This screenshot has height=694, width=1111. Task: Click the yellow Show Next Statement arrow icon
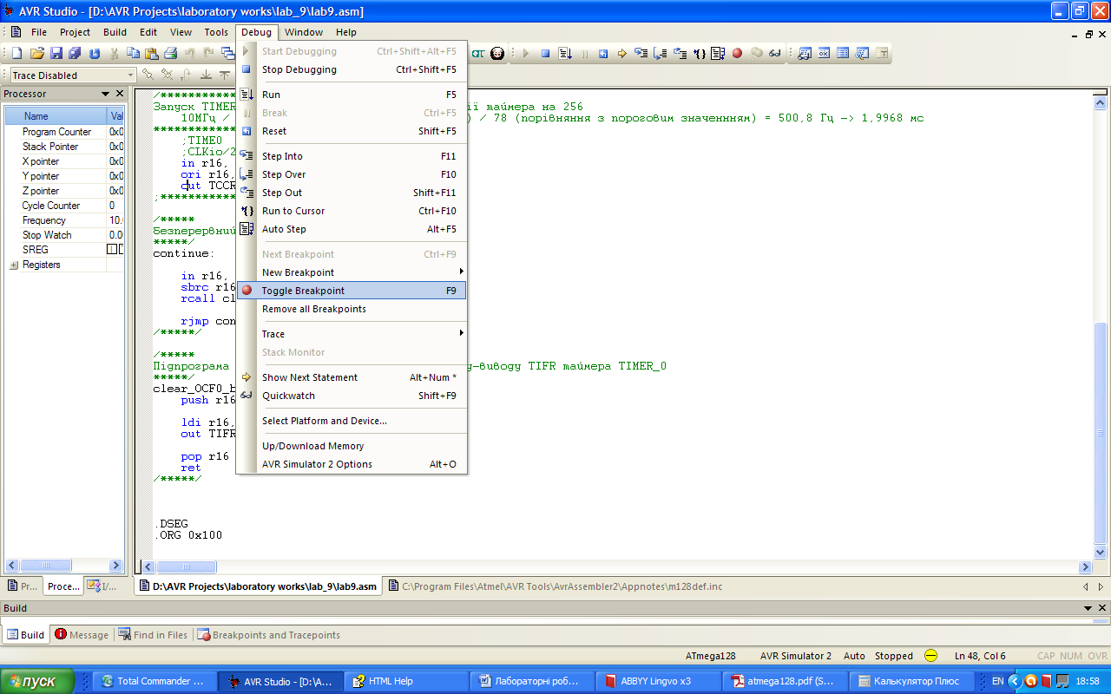(x=622, y=54)
